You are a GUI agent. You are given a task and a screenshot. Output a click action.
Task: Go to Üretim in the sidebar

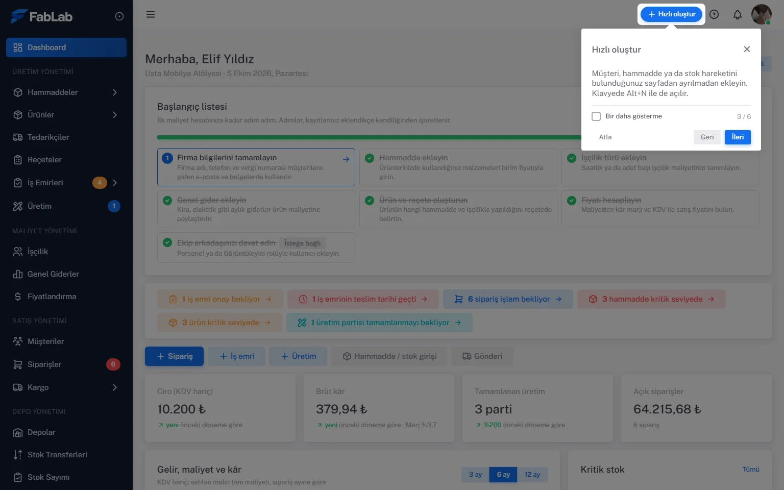66,206
